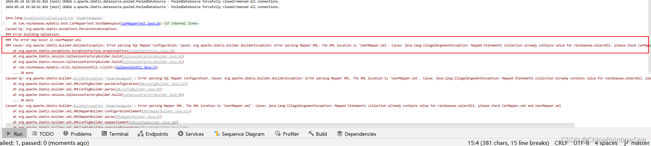
Task: Click '### Error building SqlSession.' line
Action: pyautogui.click(x=33, y=34)
